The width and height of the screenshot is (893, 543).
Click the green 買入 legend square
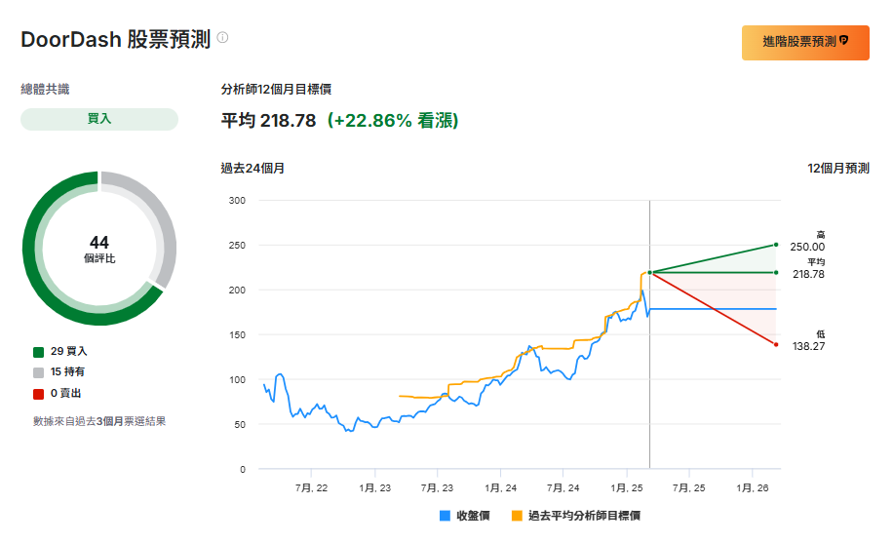coord(38,351)
